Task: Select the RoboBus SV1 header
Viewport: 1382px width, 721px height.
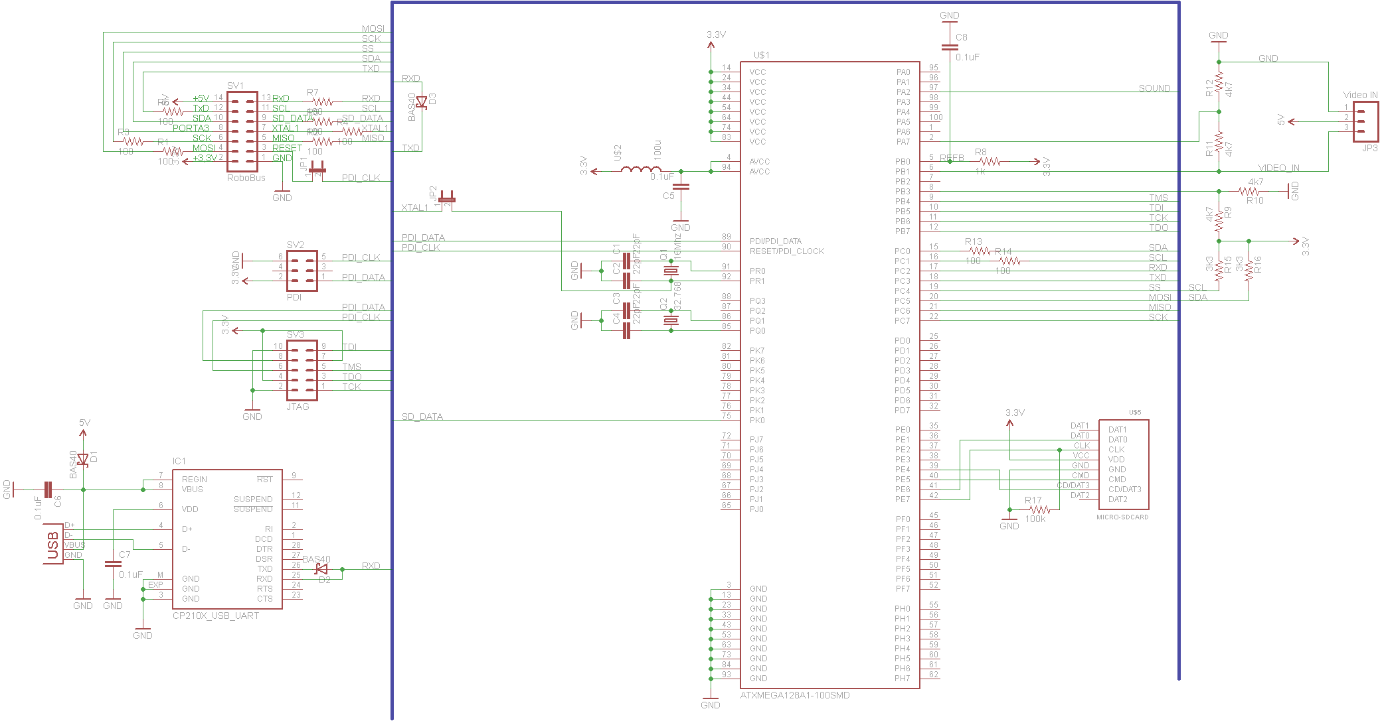Action: 242,131
